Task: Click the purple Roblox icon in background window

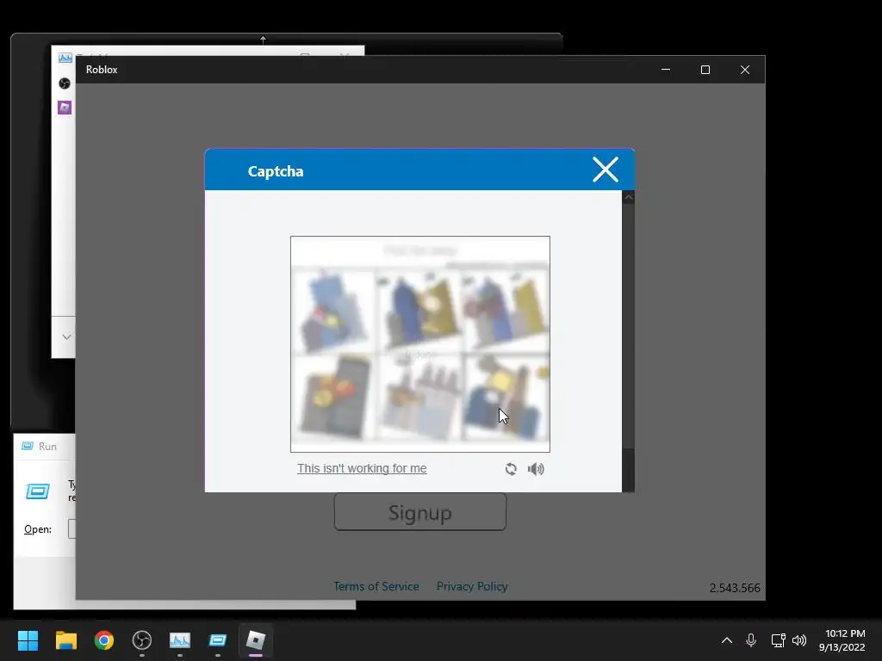Action: tap(65, 108)
